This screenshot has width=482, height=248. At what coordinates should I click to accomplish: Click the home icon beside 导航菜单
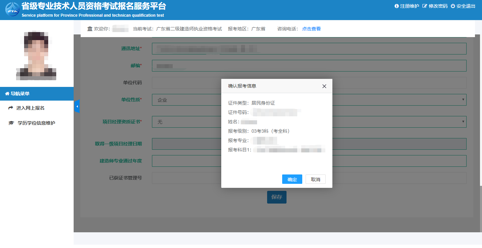(x=7, y=94)
